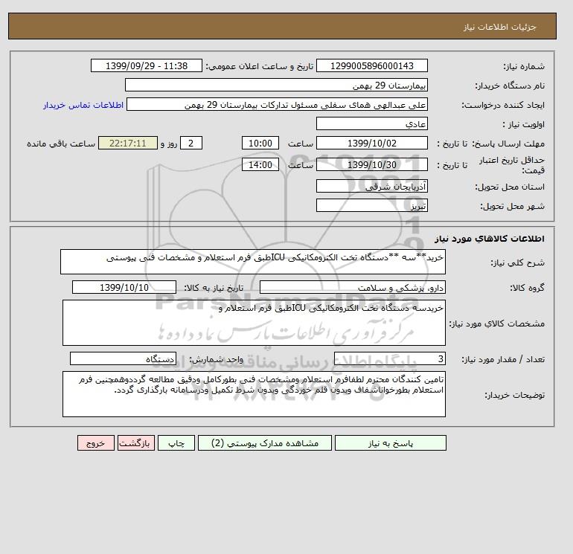Click the remaining days field showing 2
Screen dimensions: 573x554
(x=191, y=144)
